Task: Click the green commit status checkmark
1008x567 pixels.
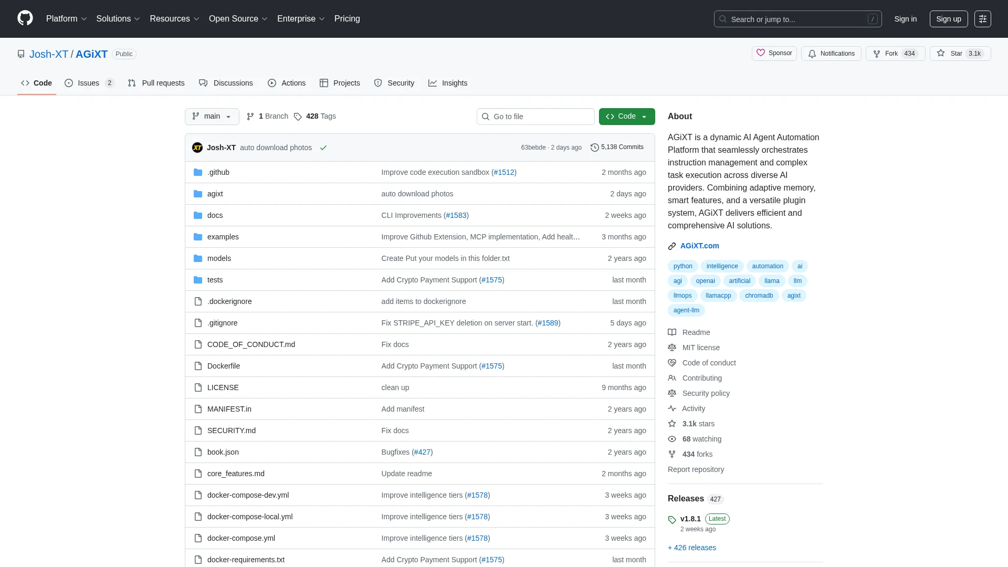Action: [323, 148]
